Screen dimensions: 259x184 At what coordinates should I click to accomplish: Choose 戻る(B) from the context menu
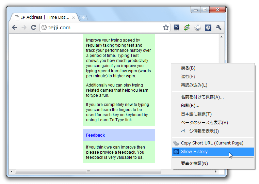pos(213,68)
